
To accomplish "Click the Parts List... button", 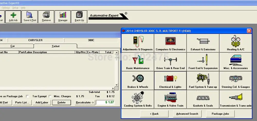I will [22, 102].
